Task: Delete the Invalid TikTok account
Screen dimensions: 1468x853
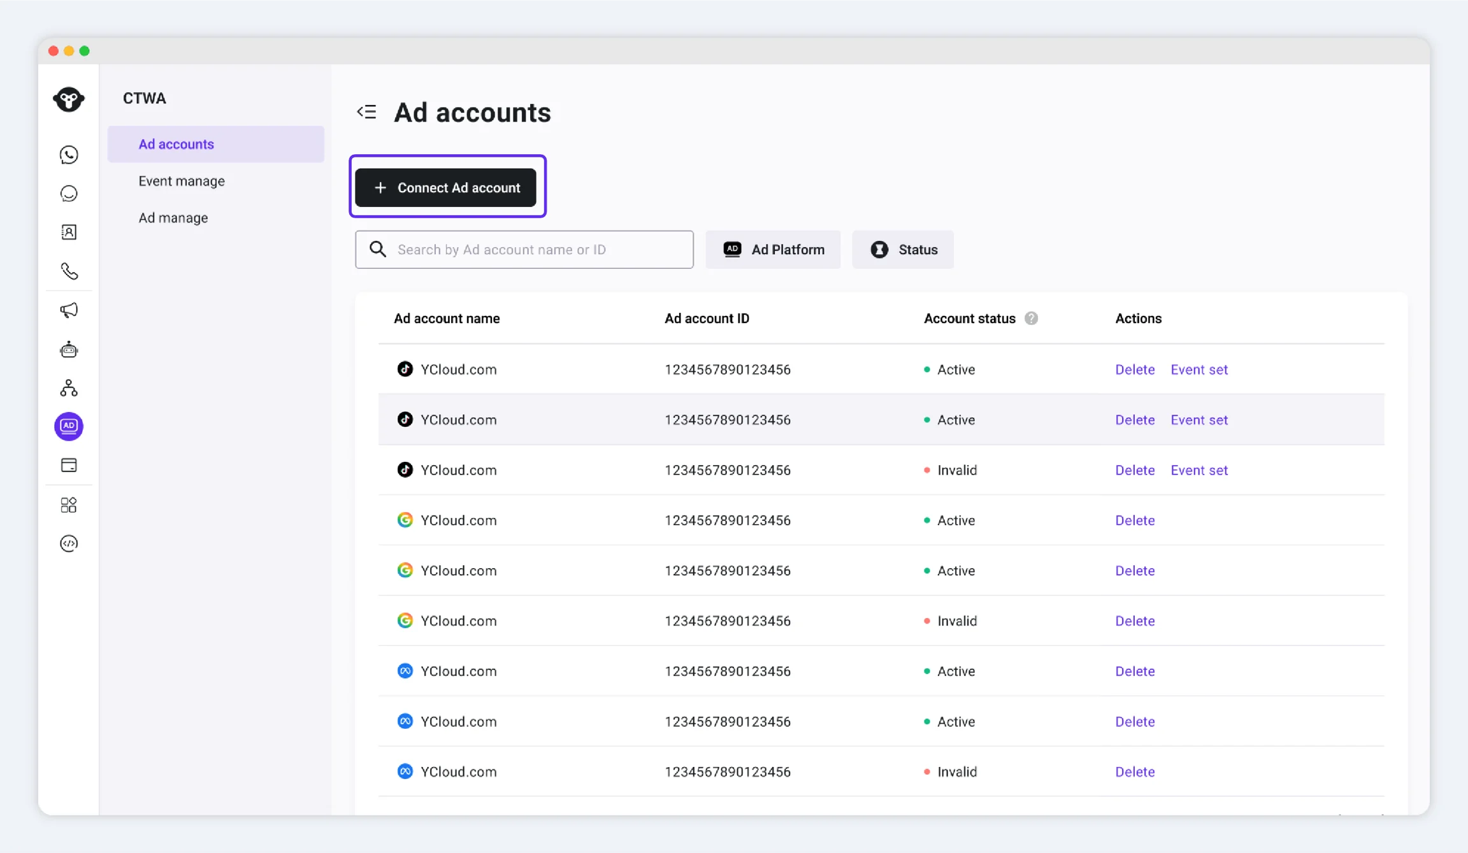Action: click(1135, 470)
